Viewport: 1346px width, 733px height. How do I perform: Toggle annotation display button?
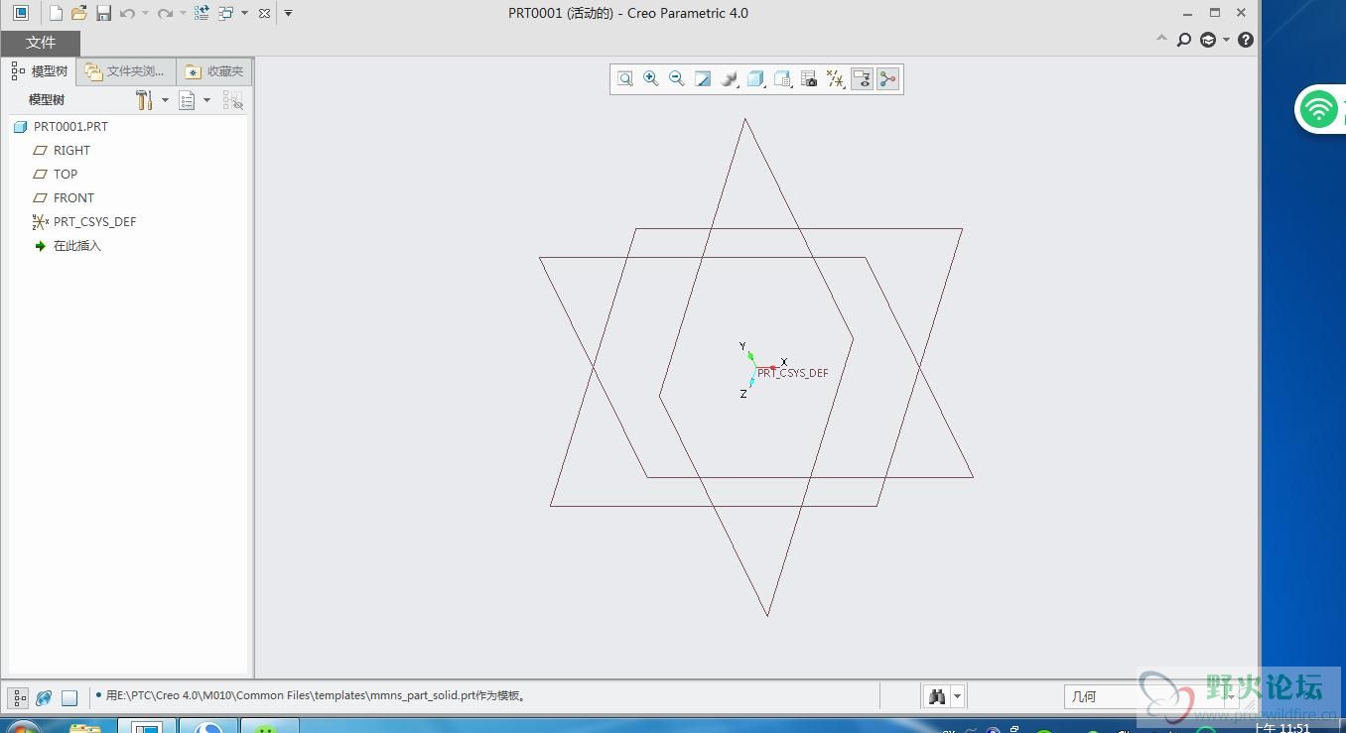[862, 79]
